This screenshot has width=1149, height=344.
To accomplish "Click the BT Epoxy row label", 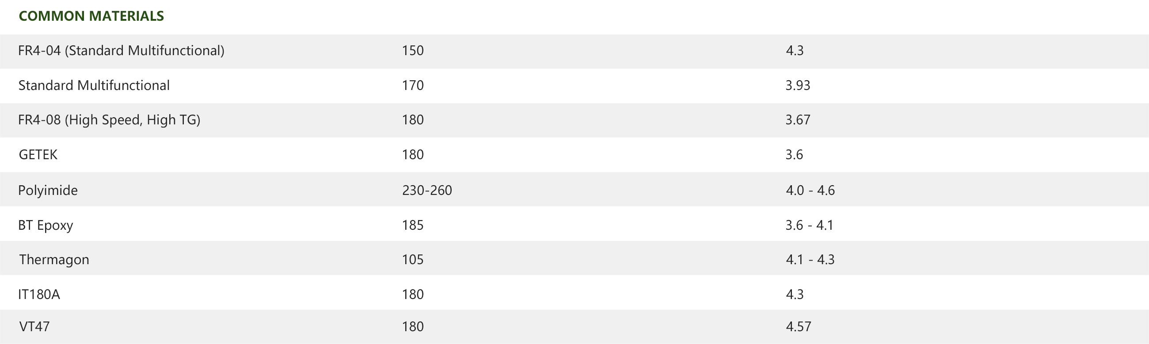I will [x=46, y=225].
